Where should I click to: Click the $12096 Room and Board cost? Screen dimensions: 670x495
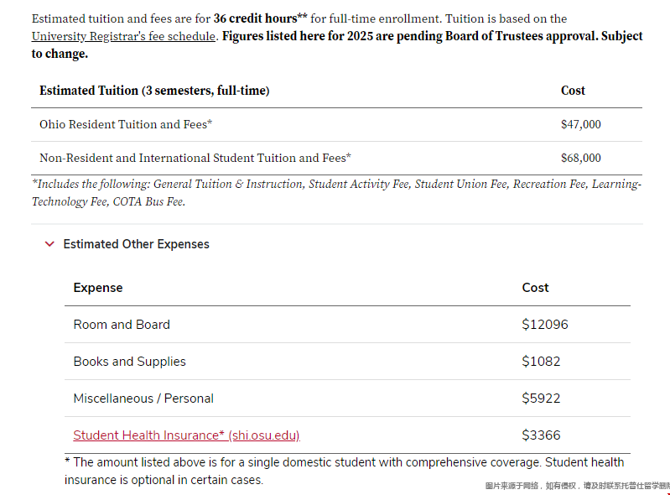(x=545, y=325)
